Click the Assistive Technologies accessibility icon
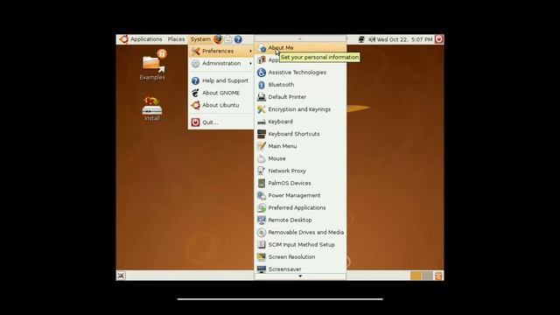 click(x=262, y=73)
